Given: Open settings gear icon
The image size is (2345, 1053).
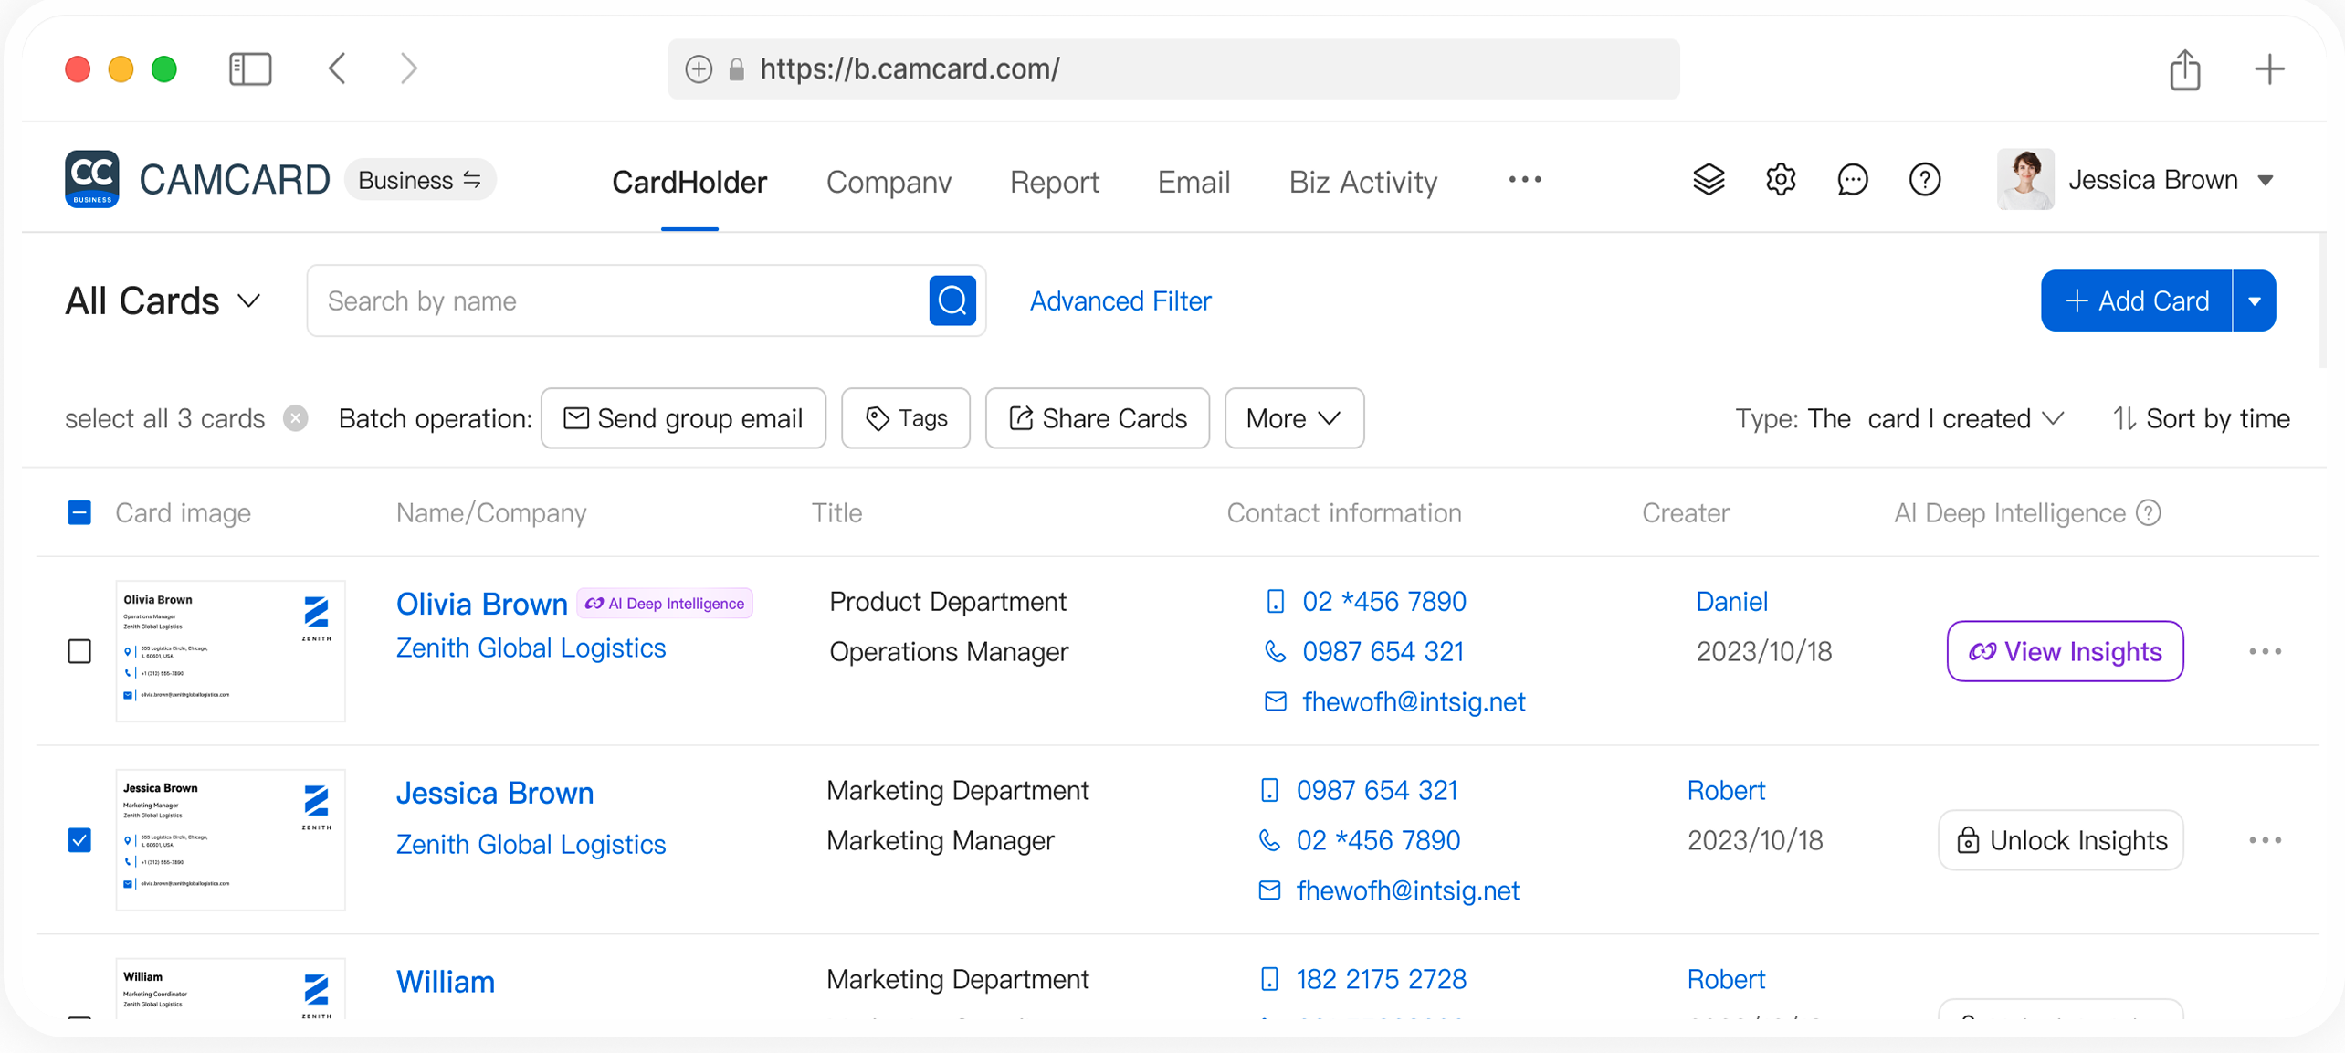Looking at the screenshot, I should coord(1780,180).
